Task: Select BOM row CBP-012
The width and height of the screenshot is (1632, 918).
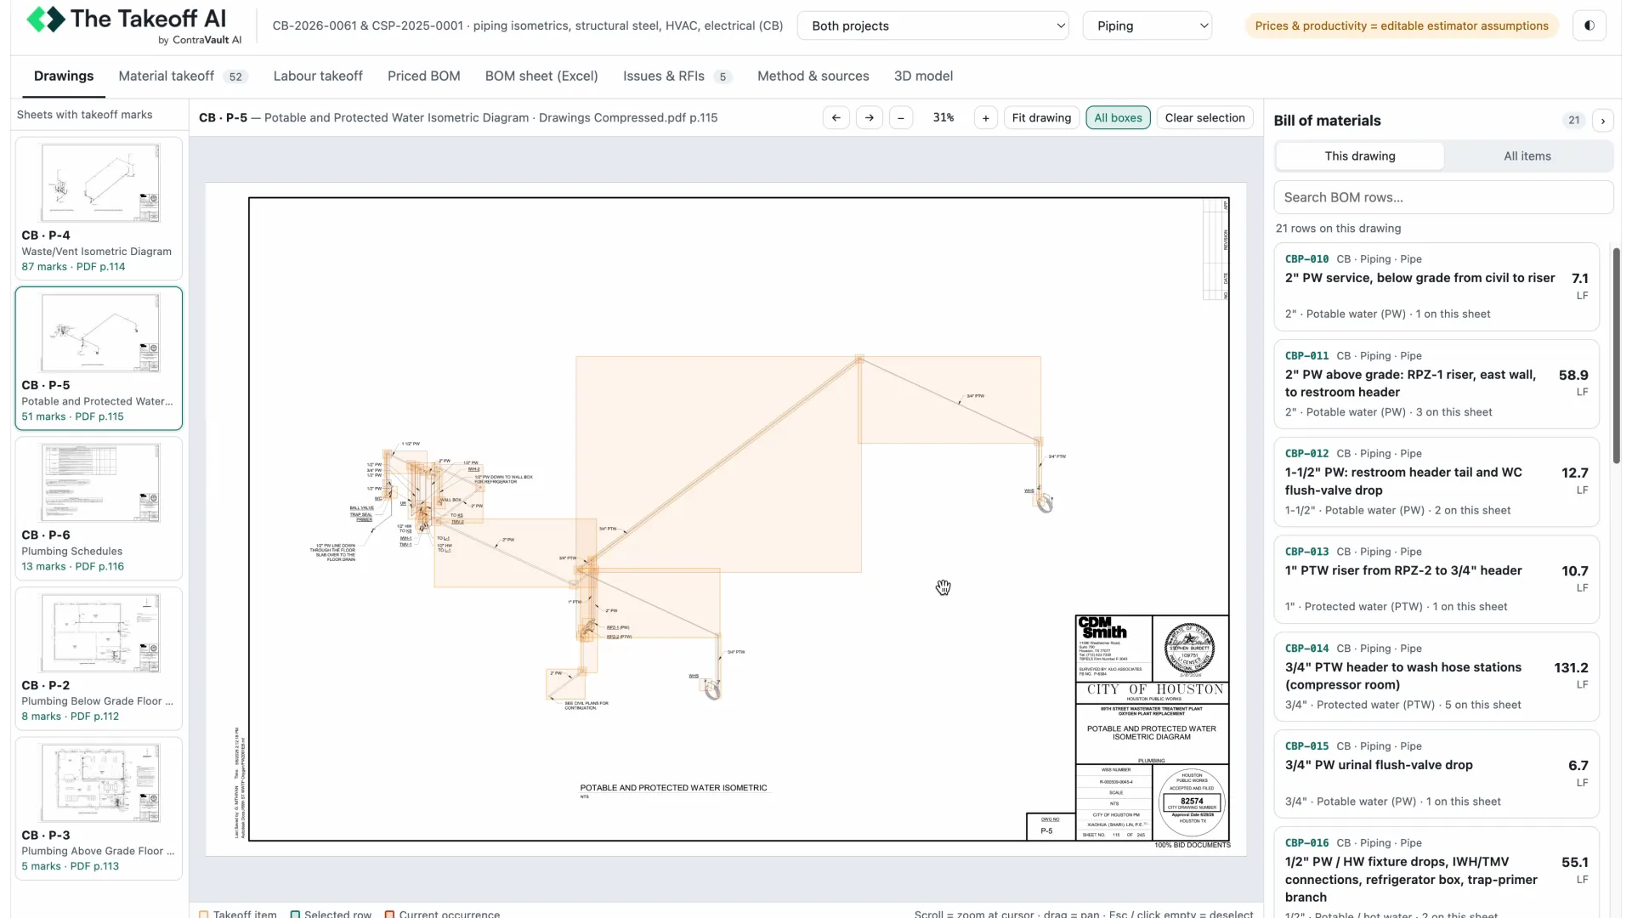Action: point(1436,482)
